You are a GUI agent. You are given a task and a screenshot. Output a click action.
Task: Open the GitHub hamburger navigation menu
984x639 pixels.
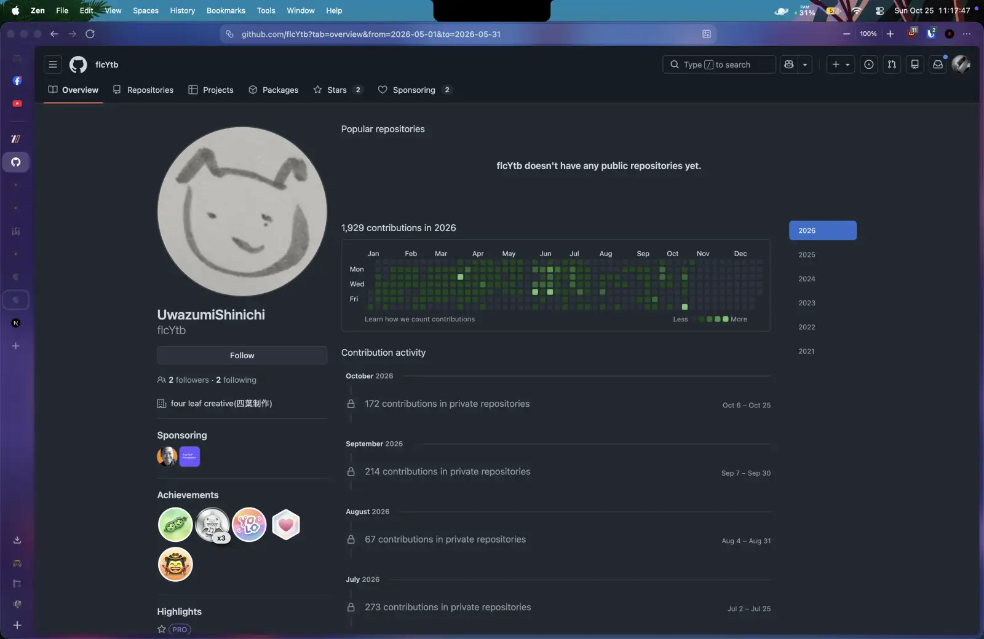click(53, 65)
